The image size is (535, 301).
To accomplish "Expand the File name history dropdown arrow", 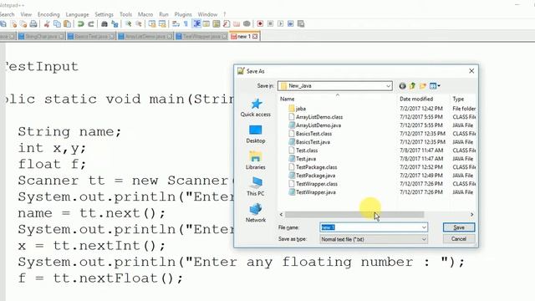I will [424, 227].
